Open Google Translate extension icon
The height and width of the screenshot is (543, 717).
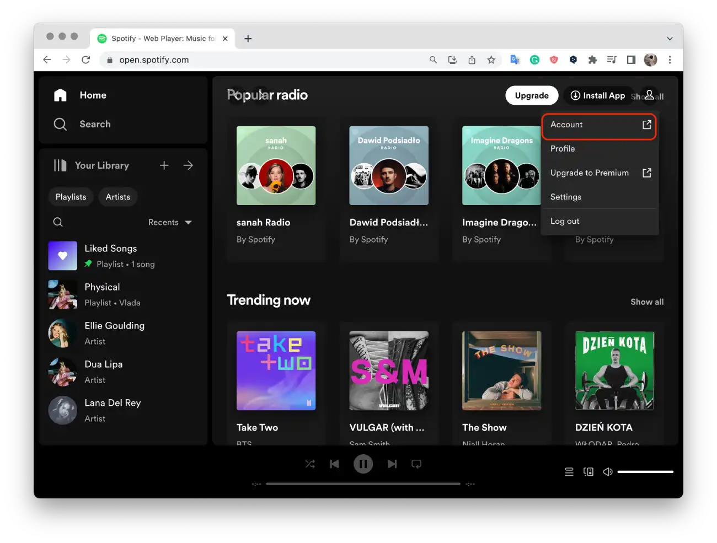tap(515, 60)
